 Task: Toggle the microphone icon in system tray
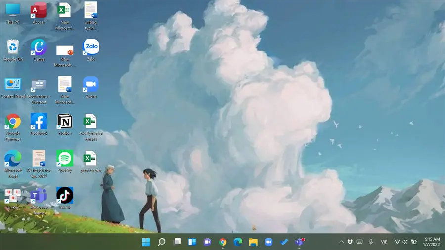[x=371, y=242]
